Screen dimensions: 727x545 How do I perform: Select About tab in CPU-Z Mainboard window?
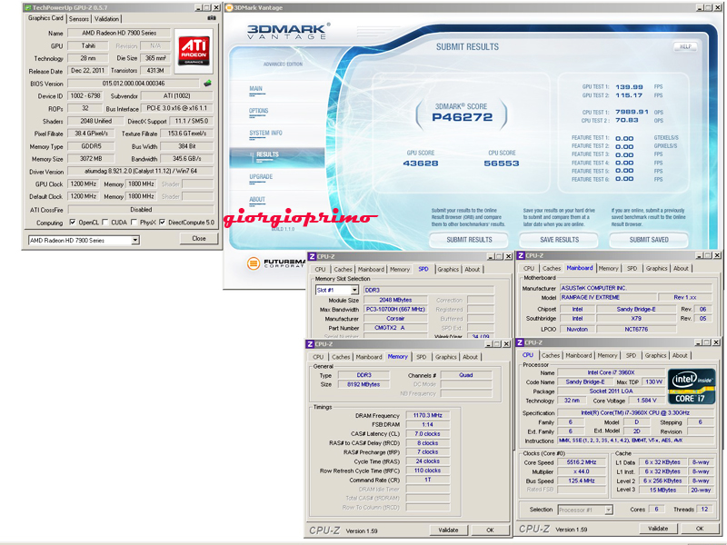681,268
